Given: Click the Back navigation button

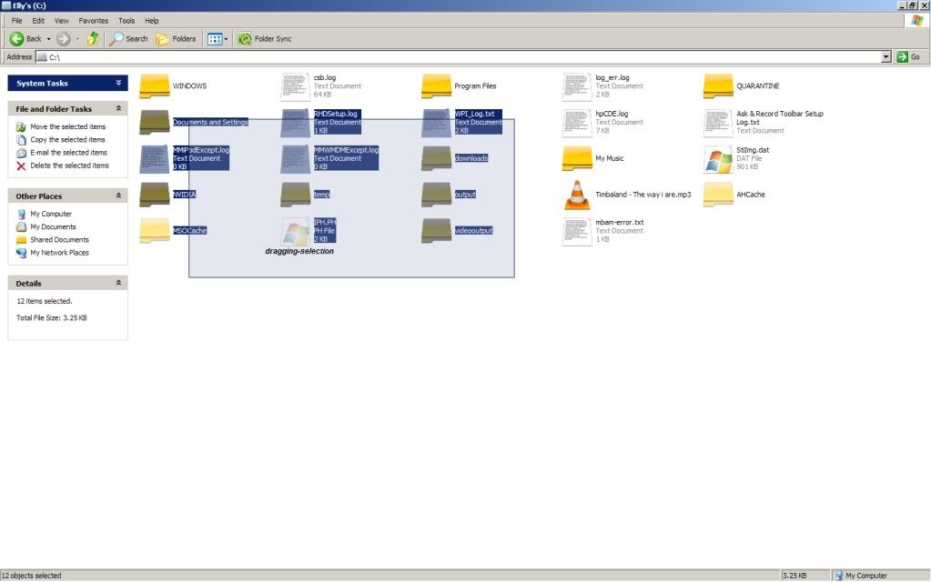Looking at the screenshot, I should [27, 39].
